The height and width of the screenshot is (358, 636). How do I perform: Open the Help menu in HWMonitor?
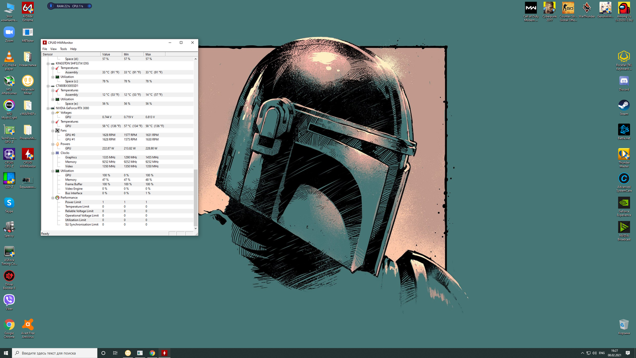(74, 49)
